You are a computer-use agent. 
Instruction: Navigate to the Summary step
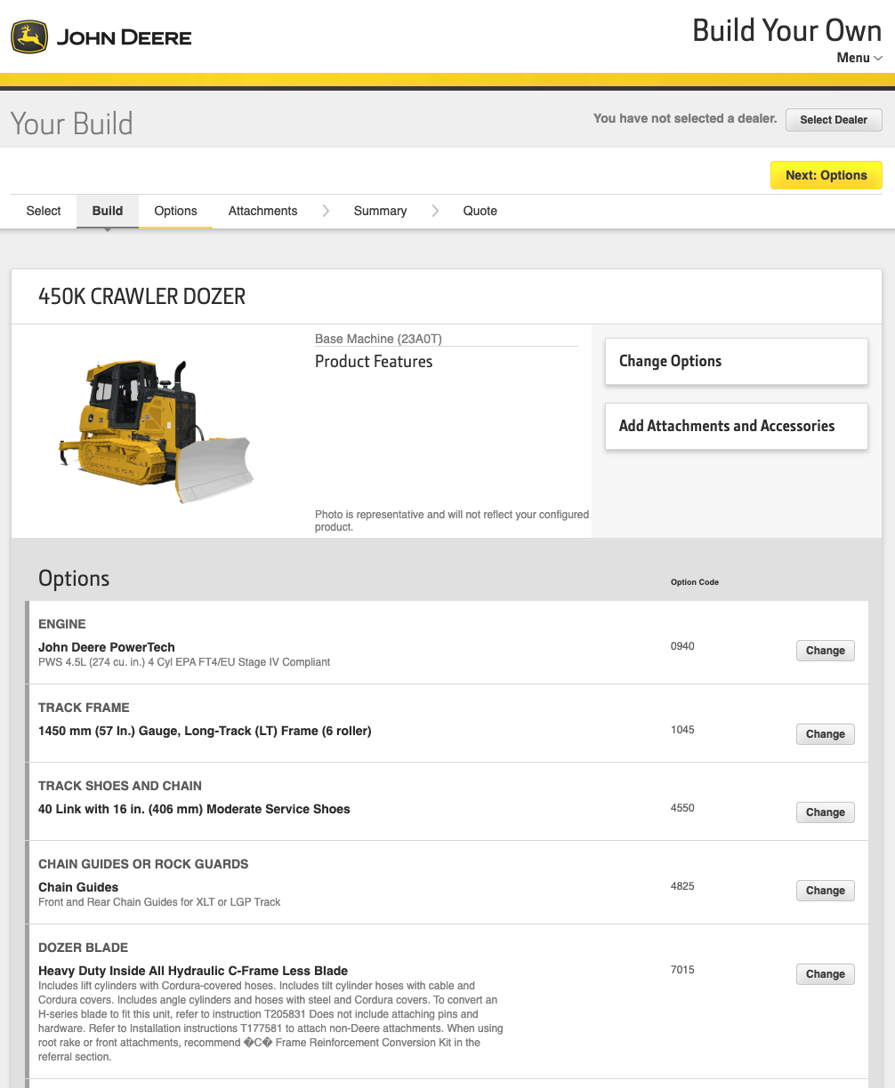[380, 211]
